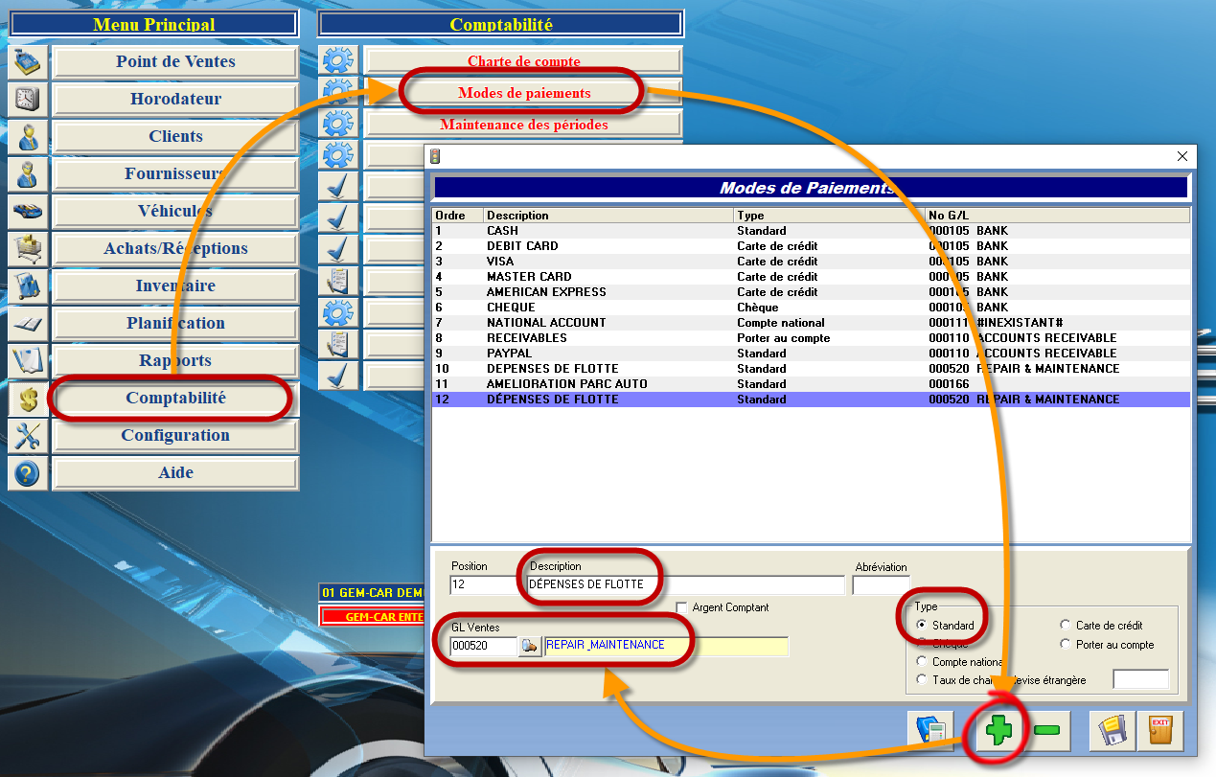Screen dimensions: 1216x777
Task: Open the Aide menu
Action: (175, 472)
